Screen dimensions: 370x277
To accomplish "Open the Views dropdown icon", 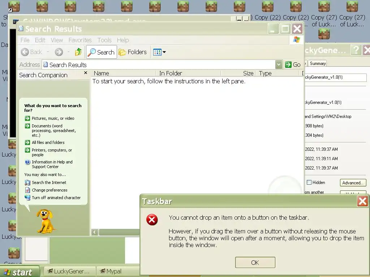I will coord(159,52).
